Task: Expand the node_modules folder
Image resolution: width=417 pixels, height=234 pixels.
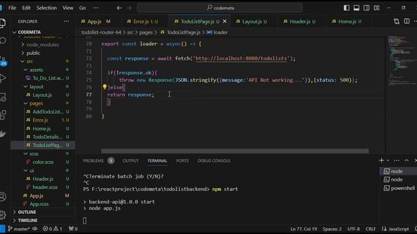Action: pyautogui.click(x=42, y=45)
